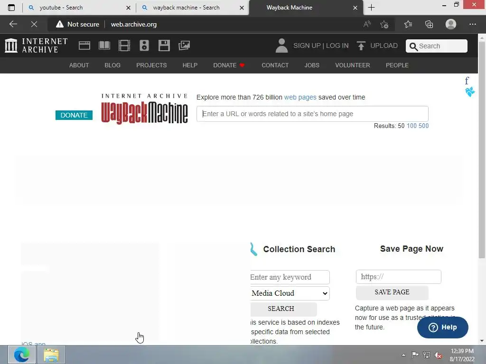Focus the Internet Archive Search box

point(437,46)
